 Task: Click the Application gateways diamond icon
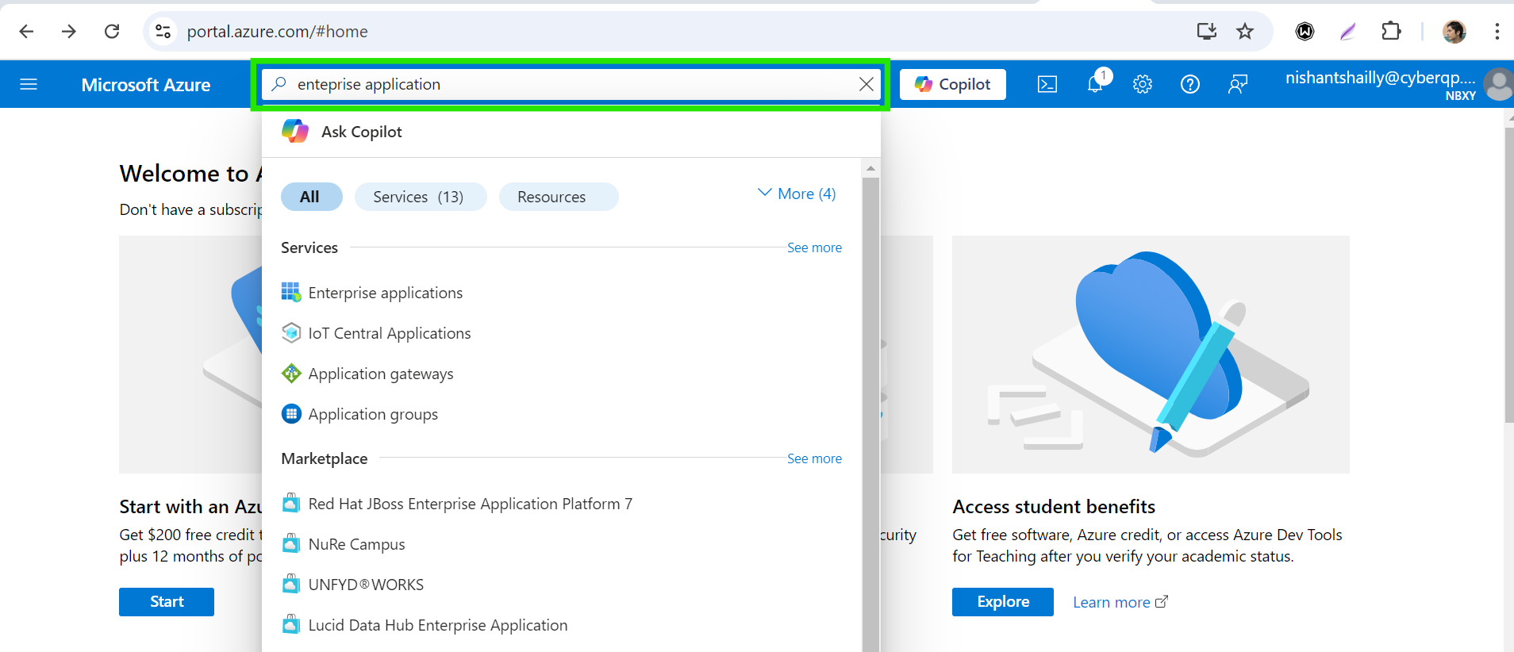click(291, 373)
